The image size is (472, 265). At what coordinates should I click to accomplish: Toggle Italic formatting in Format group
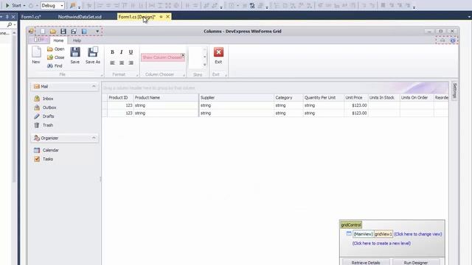(x=121, y=52)
